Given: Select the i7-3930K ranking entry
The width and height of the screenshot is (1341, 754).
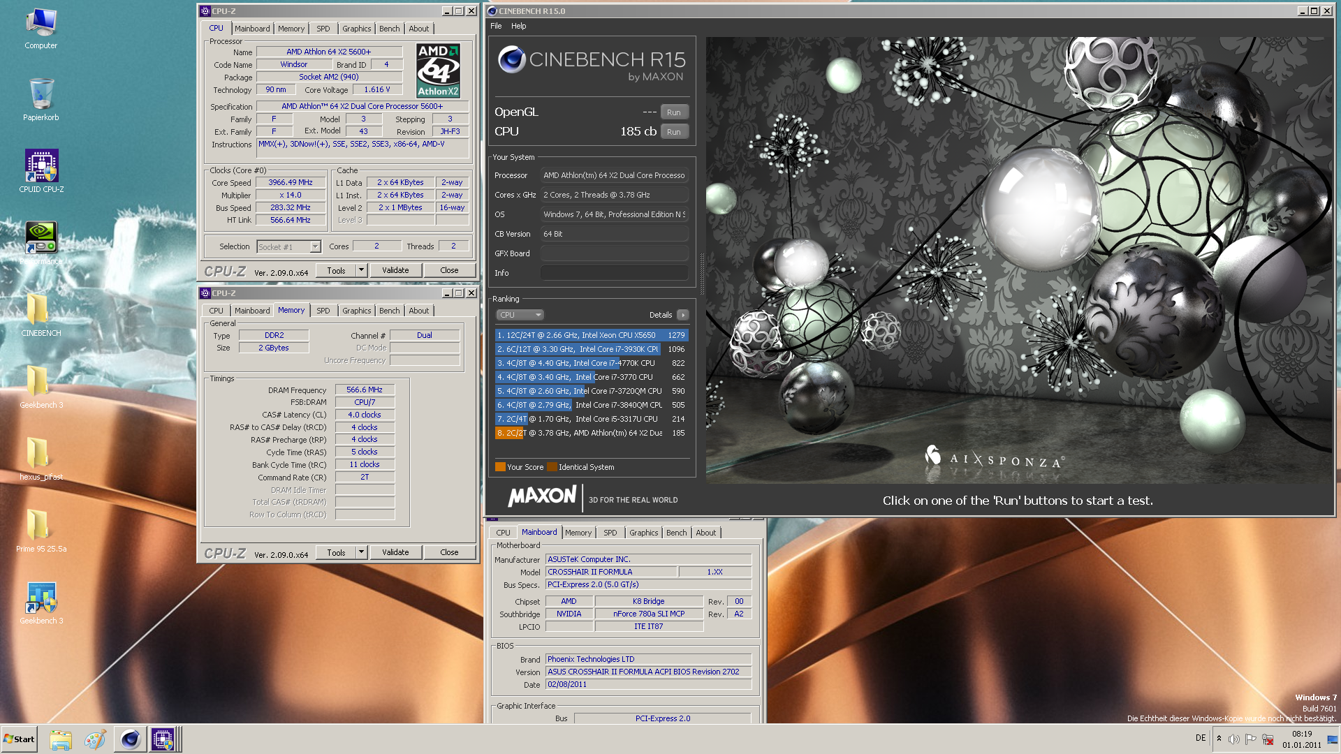Looking at the screenshot, I should 592,349.
